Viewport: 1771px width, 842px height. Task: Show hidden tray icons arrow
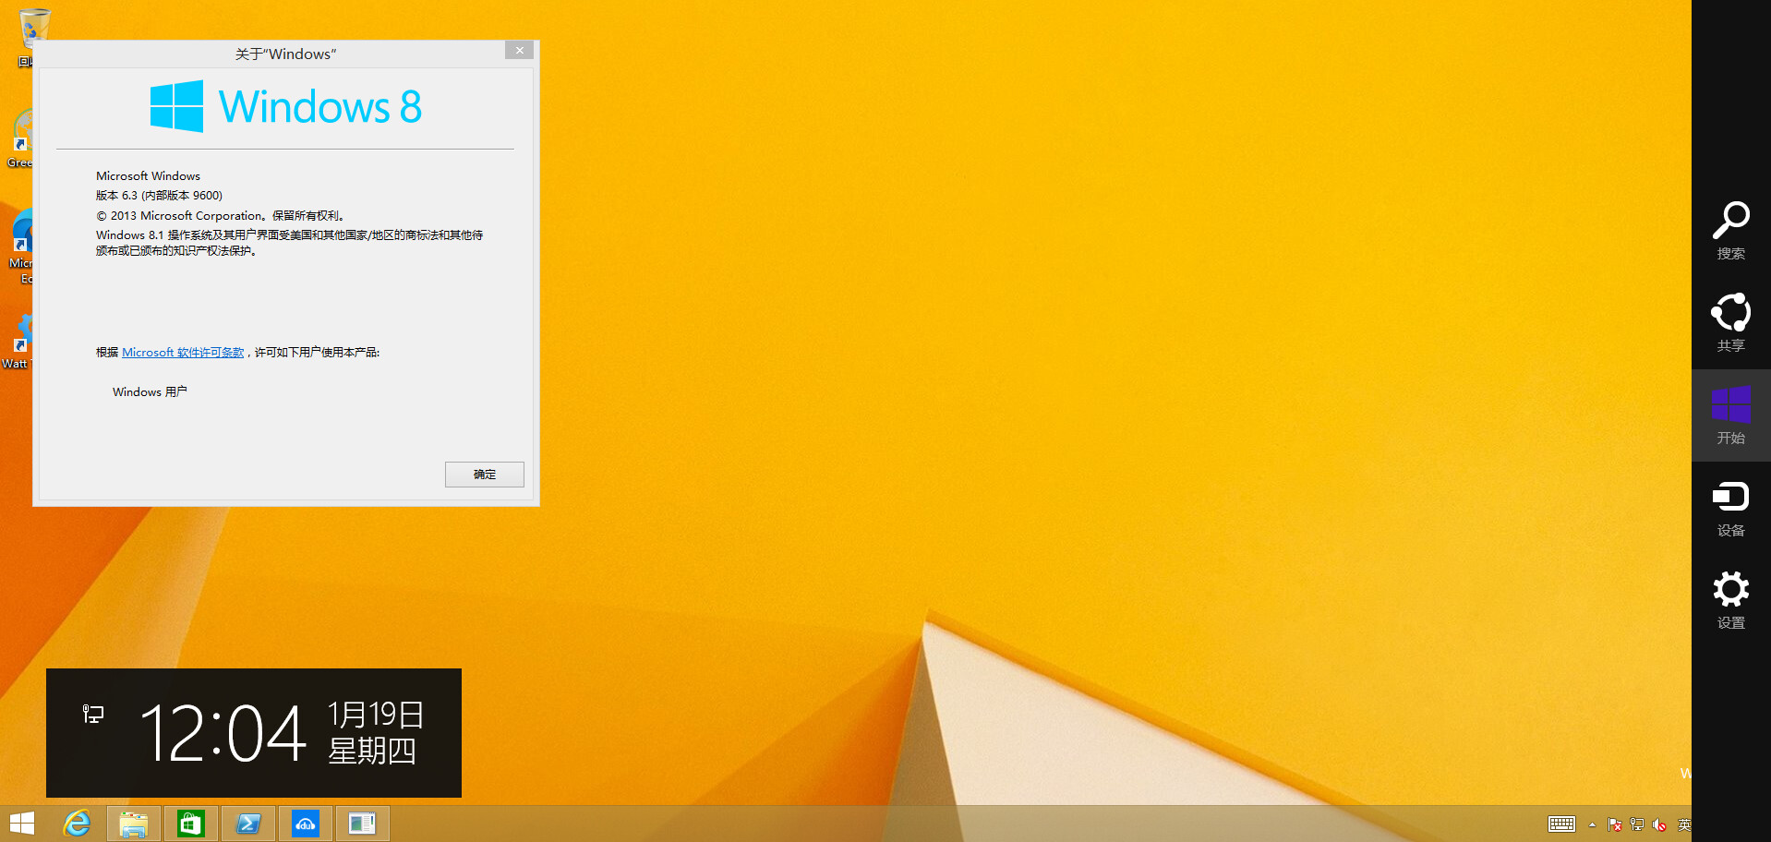point(1592,824)
